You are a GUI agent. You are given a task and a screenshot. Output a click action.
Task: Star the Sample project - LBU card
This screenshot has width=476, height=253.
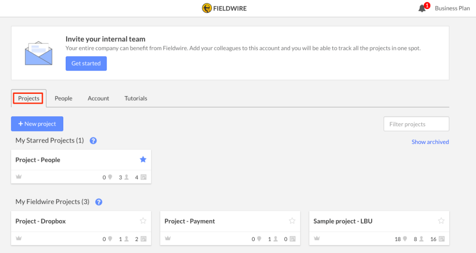click(x=441, y=221)
